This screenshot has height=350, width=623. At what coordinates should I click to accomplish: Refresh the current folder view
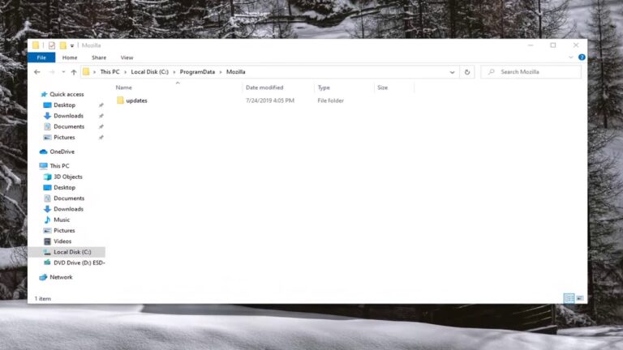[466, 72]
